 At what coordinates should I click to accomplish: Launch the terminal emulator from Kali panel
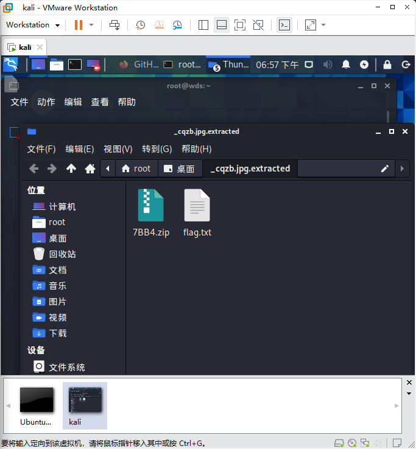[x=75, y=64]
